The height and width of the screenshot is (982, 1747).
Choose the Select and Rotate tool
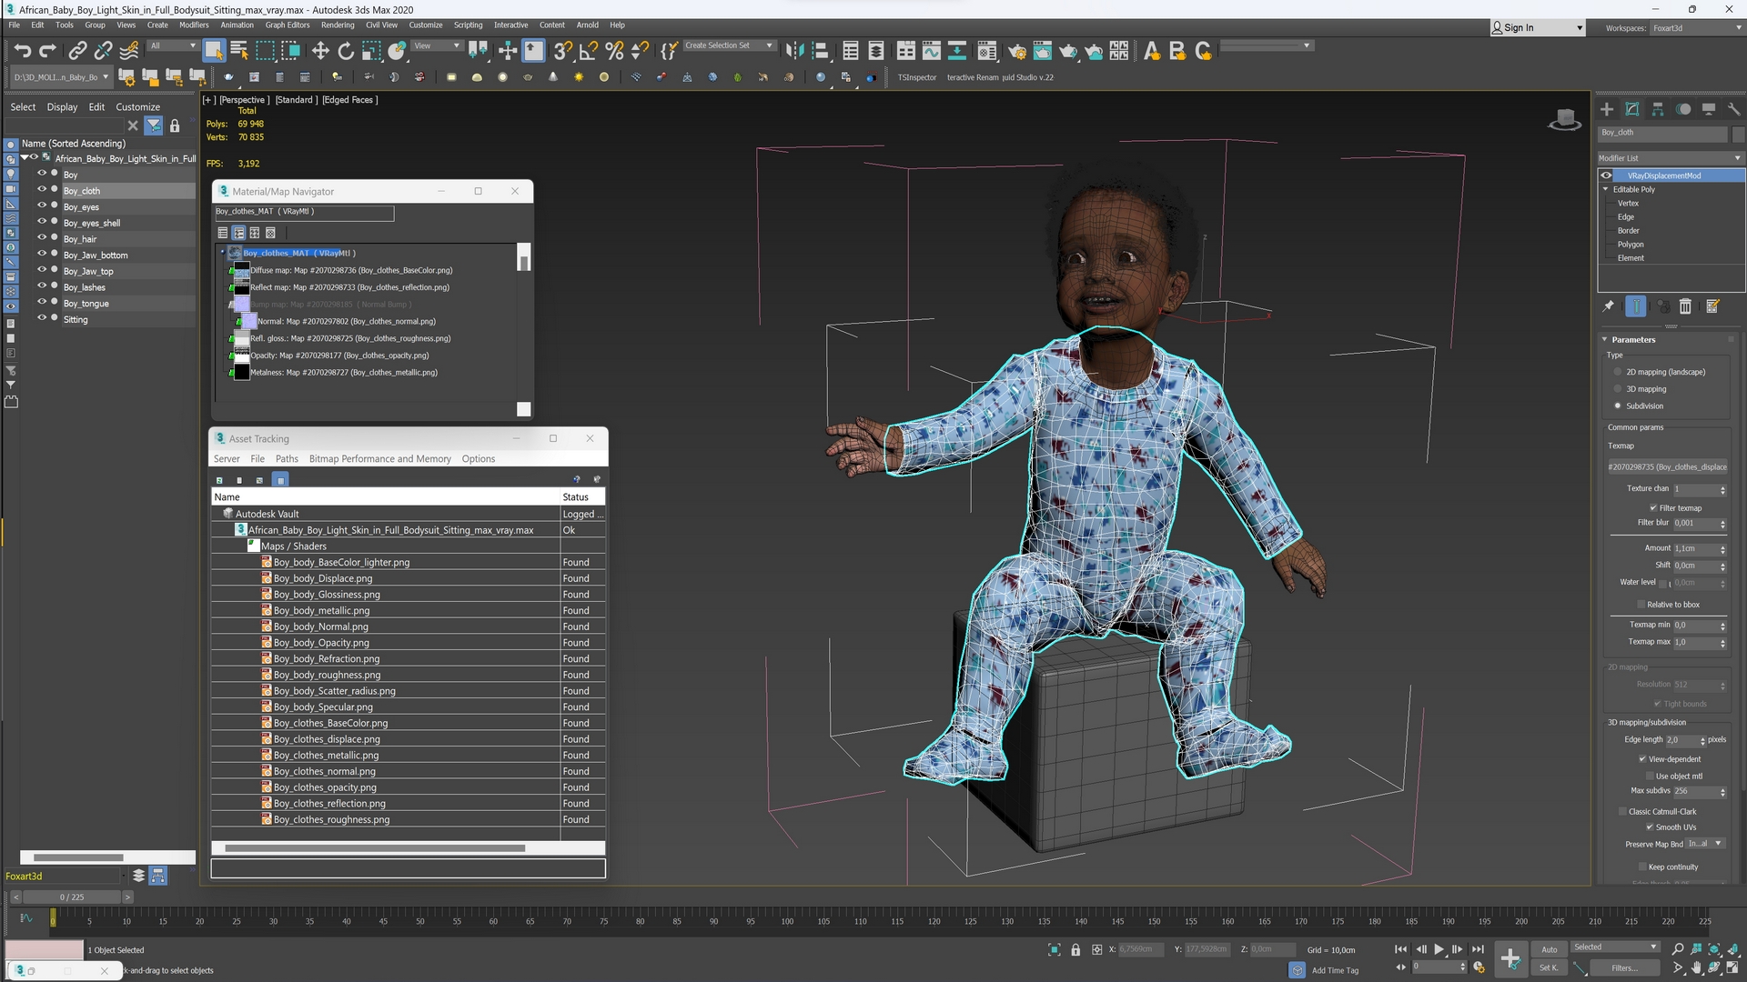point(346,51)
